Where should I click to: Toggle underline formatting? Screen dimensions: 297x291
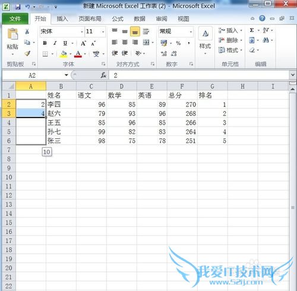click(x=65, y=43)
